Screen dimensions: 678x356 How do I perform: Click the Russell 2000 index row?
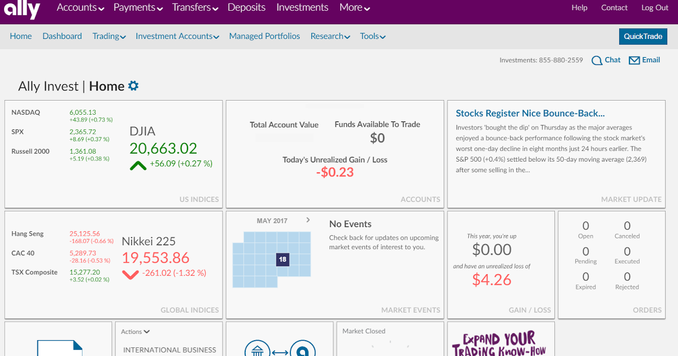(61, 154)
